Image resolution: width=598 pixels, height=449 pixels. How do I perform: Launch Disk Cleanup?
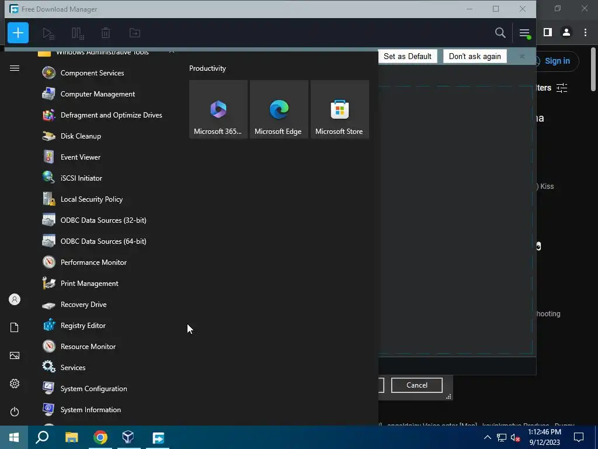[107, 136]
